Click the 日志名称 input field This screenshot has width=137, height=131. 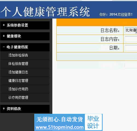click(131, 30)
